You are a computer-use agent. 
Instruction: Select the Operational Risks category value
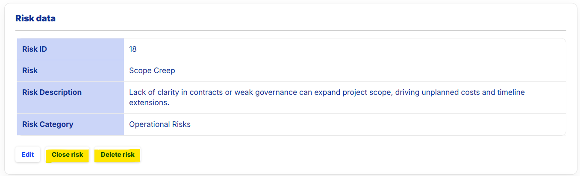coord(160,124)
